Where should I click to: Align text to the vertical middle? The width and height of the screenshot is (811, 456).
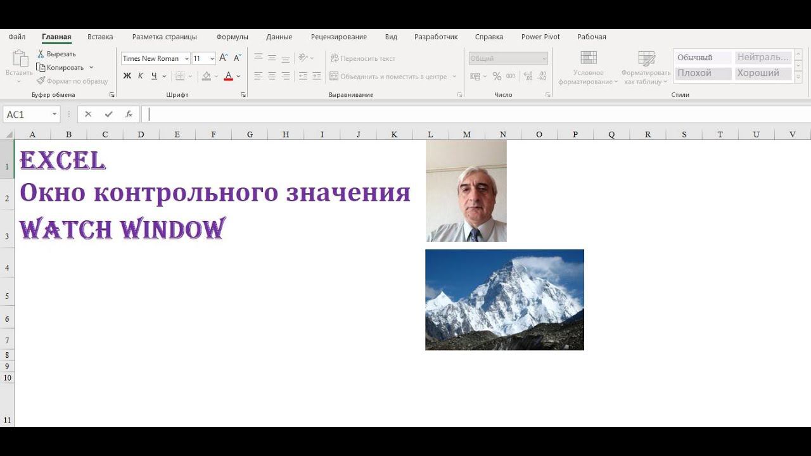(272, 58)
